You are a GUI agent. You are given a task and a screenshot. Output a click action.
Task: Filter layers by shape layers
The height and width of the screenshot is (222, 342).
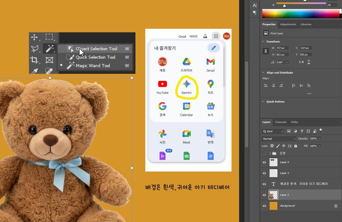308,131
